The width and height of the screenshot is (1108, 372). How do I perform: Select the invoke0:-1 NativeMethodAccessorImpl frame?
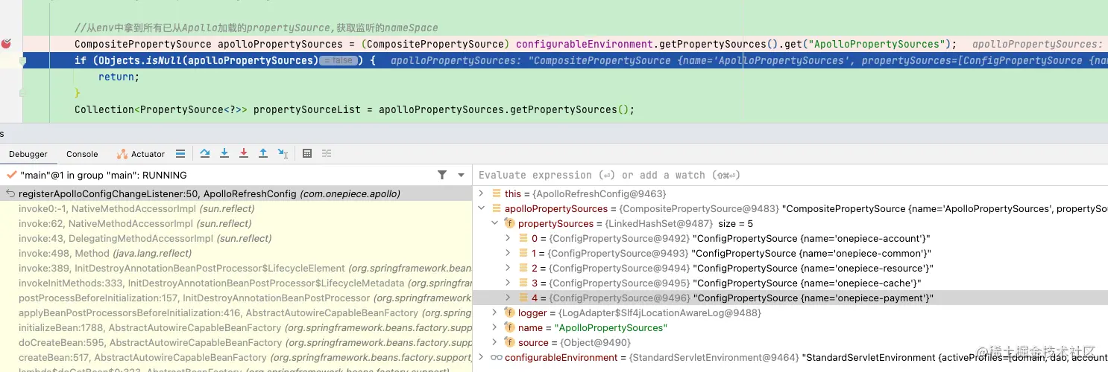(236, 208)
